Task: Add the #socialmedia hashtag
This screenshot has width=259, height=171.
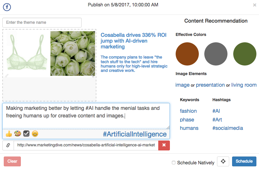Action: click(x=227, y=128)
